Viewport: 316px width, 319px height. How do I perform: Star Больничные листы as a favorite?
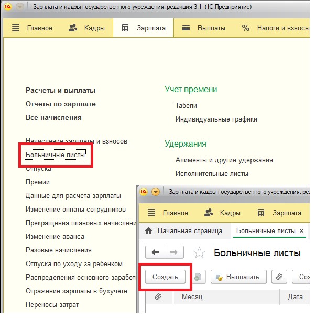coord(199,254)
